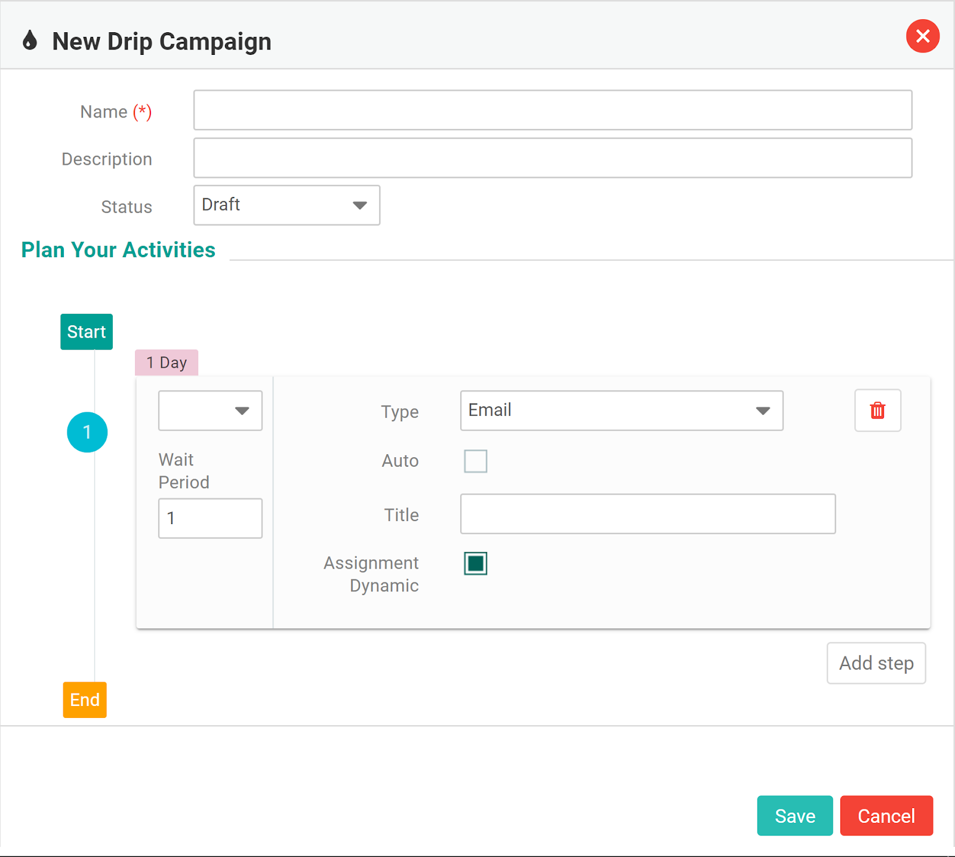Screen dimensions: 955x857
Task: Save the drip campaign
Action: 795,816
